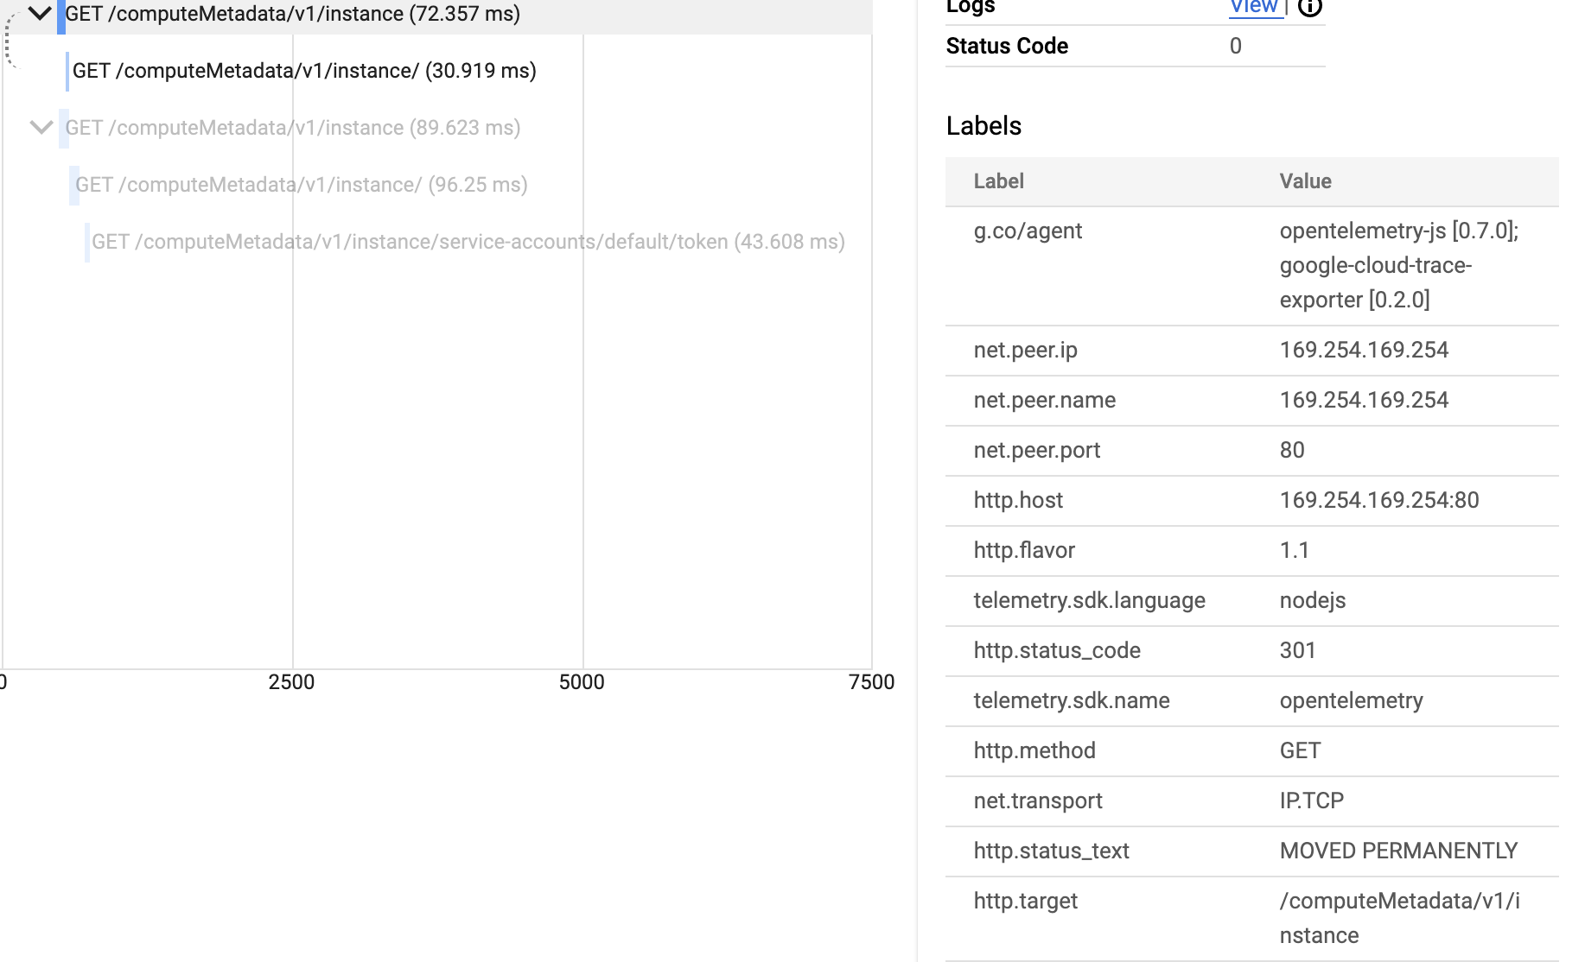Click the Status Code value 0
This screenshot has width=1585, height=962.
point(1236,46)
